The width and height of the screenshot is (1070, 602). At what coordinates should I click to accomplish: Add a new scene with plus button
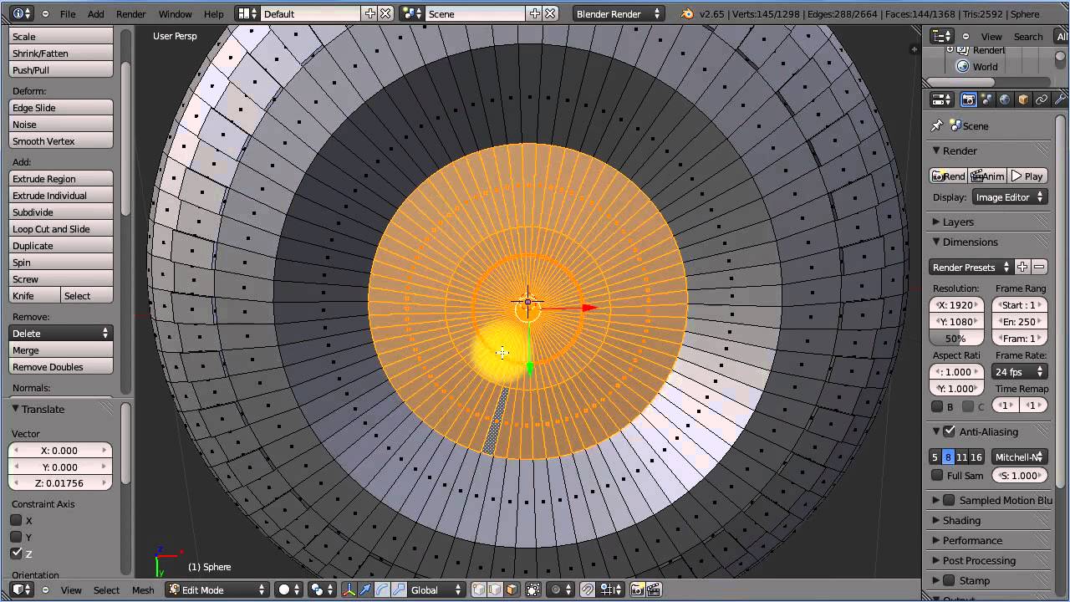[x=535, y=13]
